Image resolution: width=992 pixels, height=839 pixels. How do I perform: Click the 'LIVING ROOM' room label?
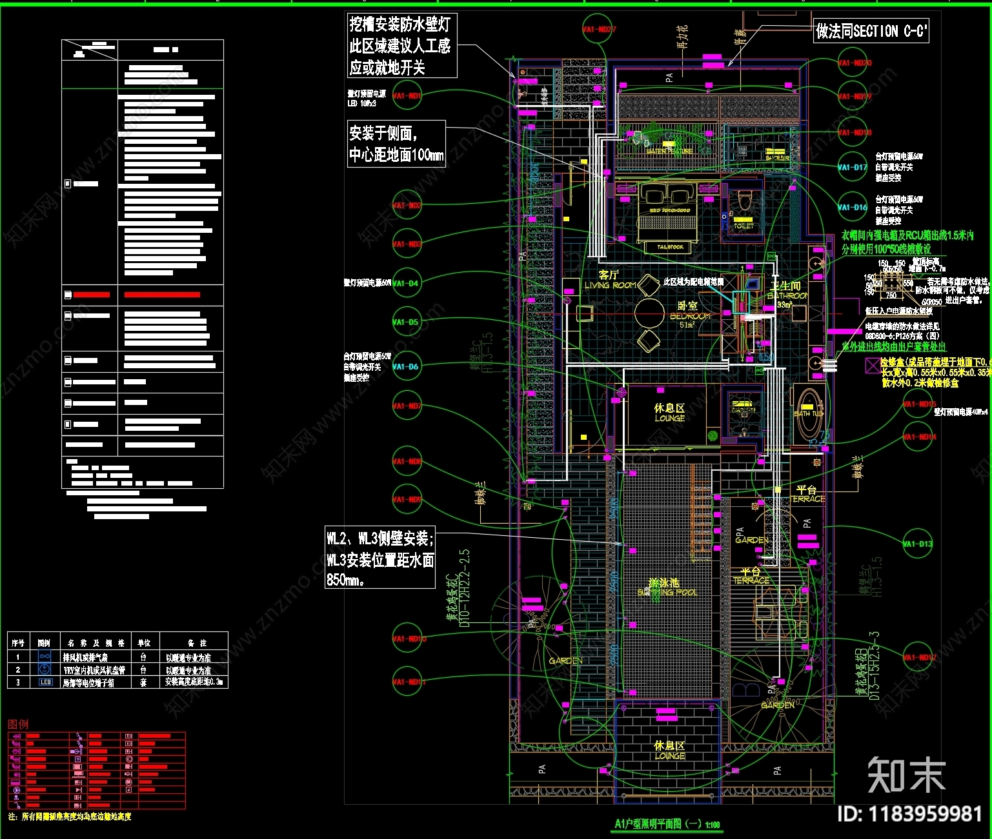[x=610, y=285]
